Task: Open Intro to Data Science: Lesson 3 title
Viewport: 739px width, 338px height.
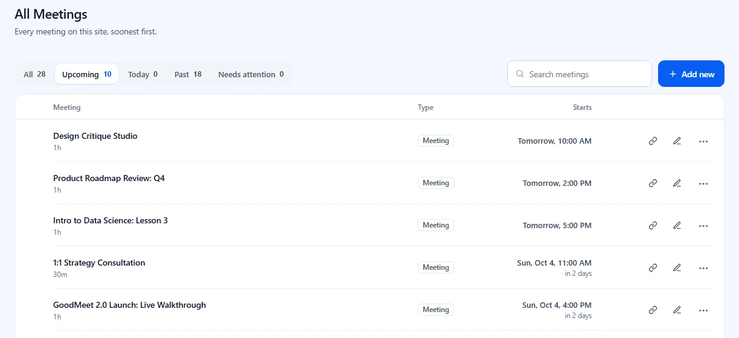Action: point(110,221)
